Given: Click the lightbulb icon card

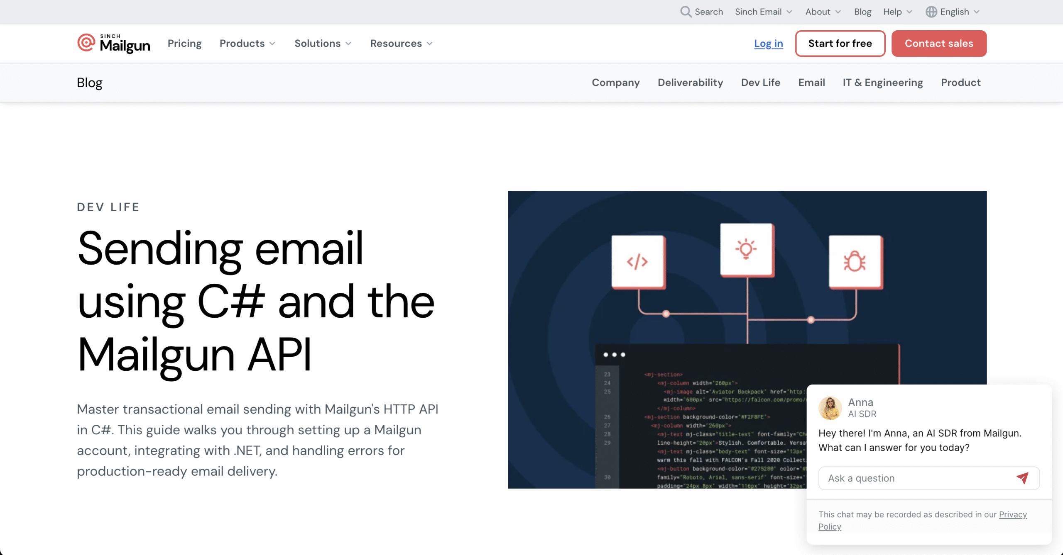Looking at the screenshot, I should (x=746, y=249).
